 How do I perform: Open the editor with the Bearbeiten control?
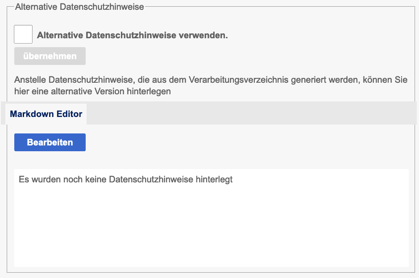[50, 142]
